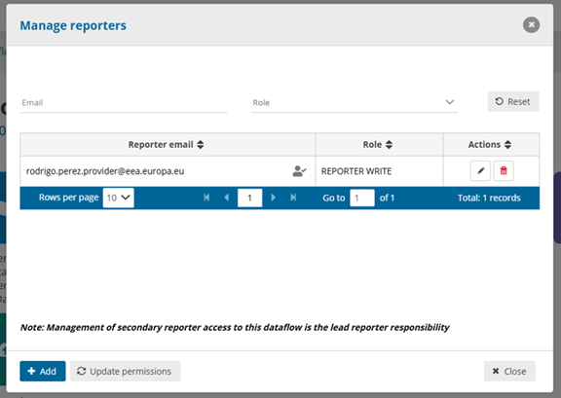Edit the rodrigo.perez.provider reporter with pencil icon
This screenshot has width=561, height=398.
click(480, 171)
